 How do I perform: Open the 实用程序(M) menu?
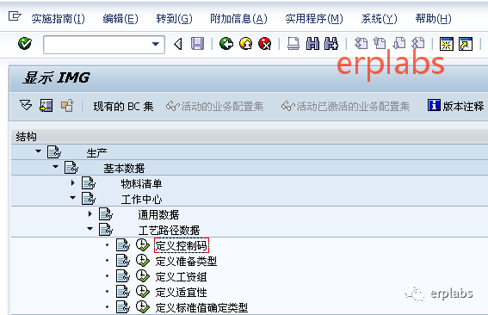(314, 19)
